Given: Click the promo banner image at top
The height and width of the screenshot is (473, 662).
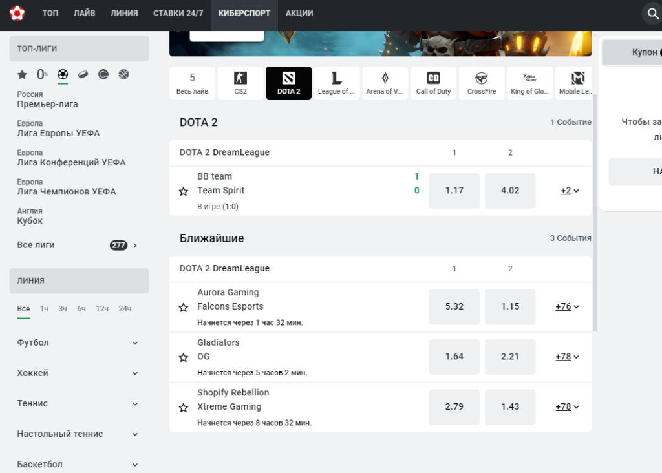Looking at the screenshot, I should click(380, 43).
